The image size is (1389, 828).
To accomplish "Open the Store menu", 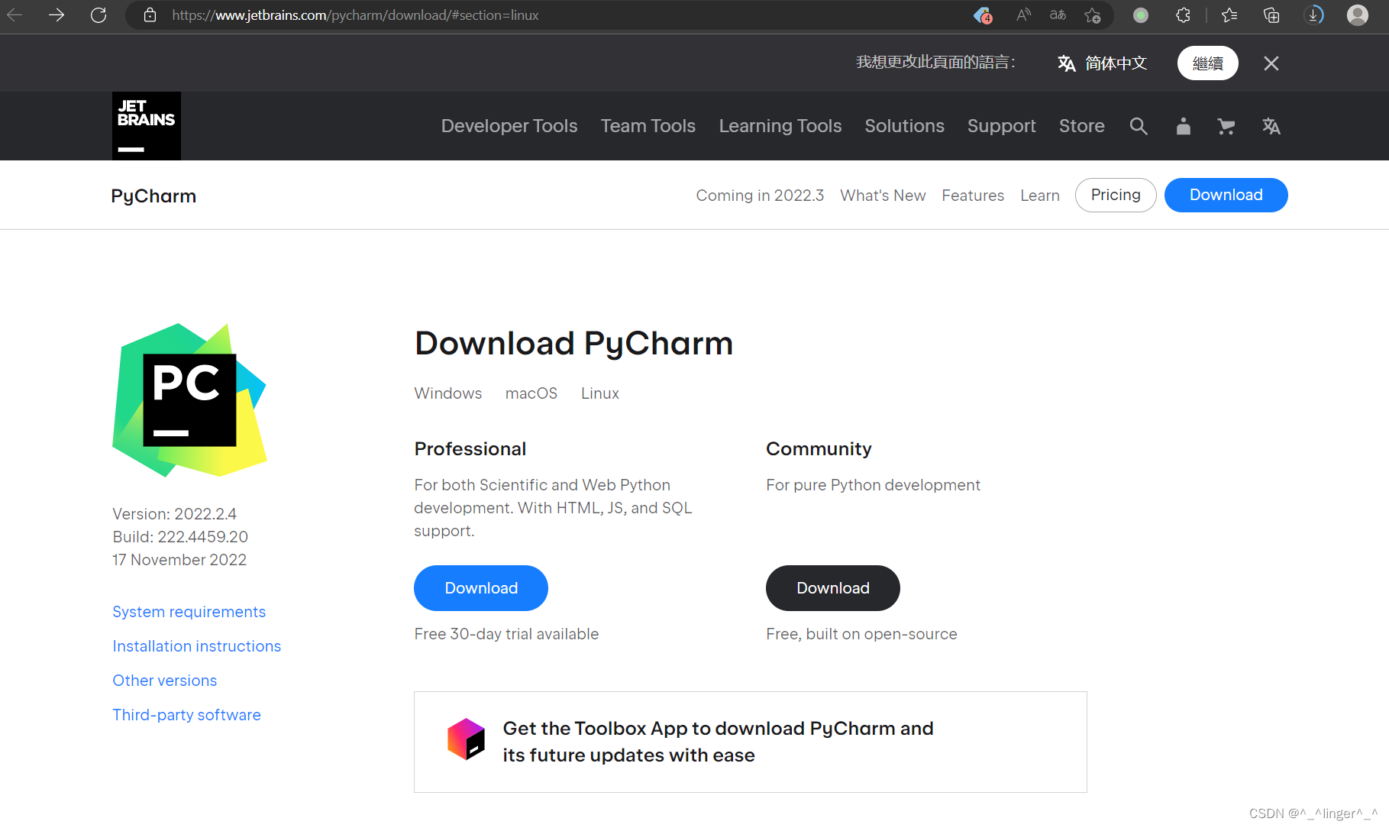I will coord(1082,126).
